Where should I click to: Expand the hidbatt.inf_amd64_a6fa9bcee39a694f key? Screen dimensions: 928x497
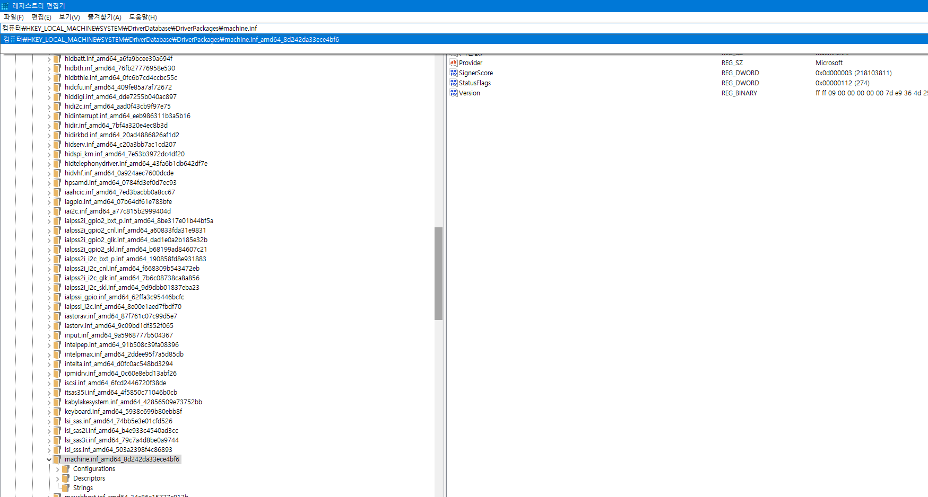49,59
